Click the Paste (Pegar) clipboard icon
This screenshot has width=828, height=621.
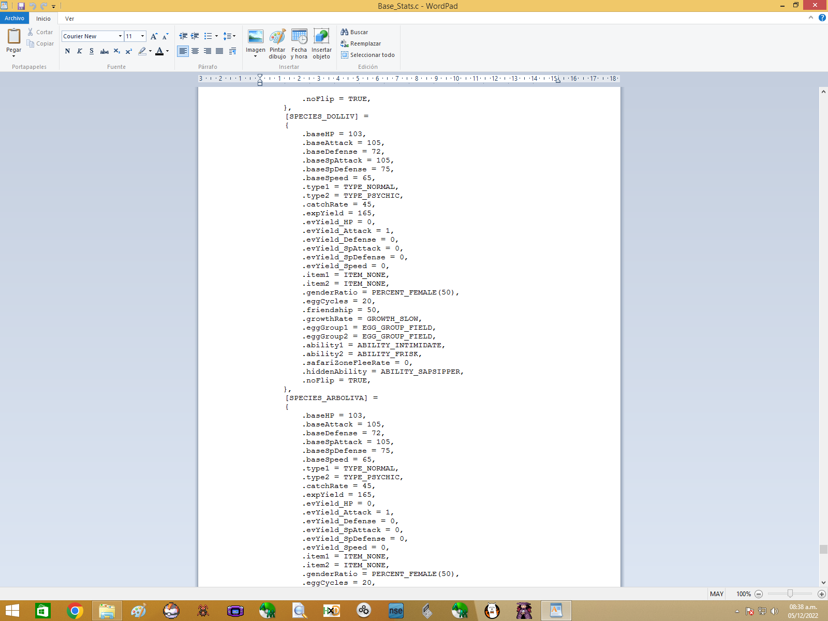pos(14,36)
